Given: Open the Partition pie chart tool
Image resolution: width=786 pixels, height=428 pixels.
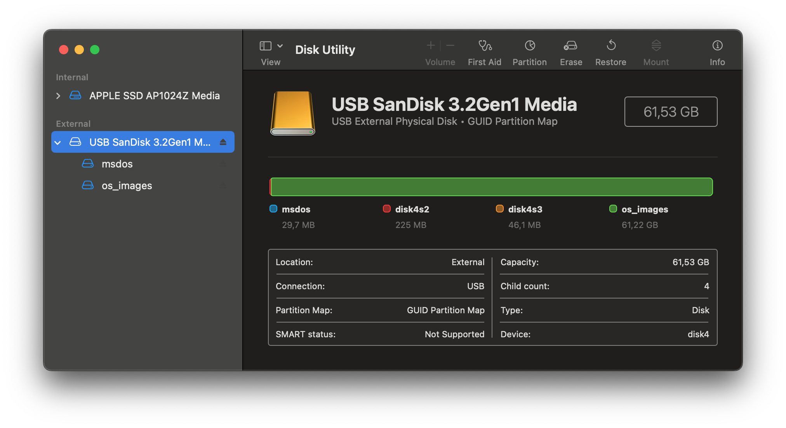Looking at the screenshot, I should (x=530, y=46).
